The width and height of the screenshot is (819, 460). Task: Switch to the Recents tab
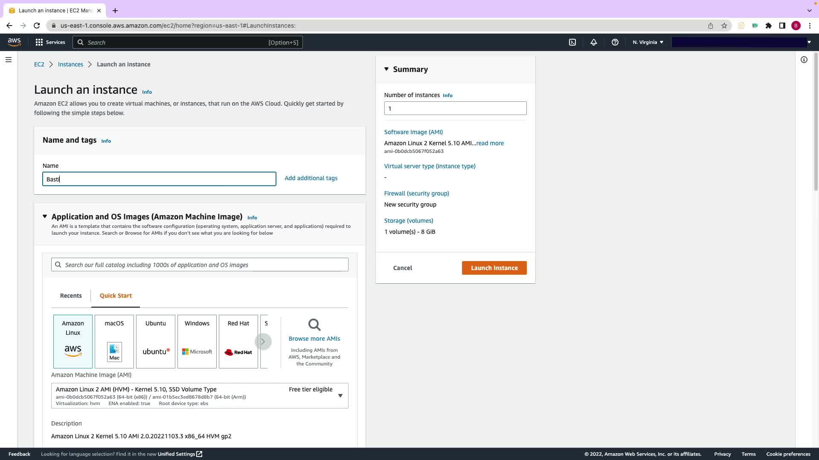(x=71, y=296)
